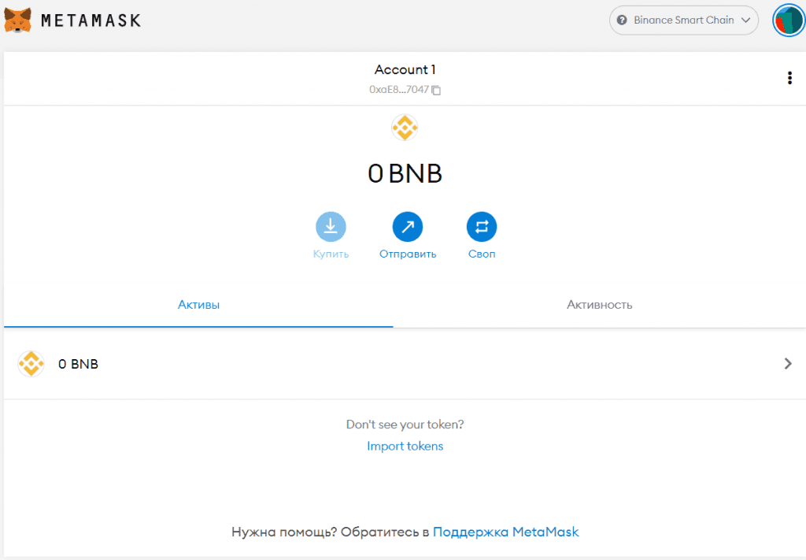This screenshot has height=560, width=806.
Task: Click the Своп swap icon button
Action: [x=482, y=227]
